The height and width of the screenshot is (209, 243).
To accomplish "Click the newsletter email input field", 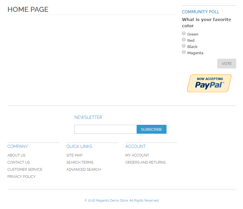I will point(105,129).
